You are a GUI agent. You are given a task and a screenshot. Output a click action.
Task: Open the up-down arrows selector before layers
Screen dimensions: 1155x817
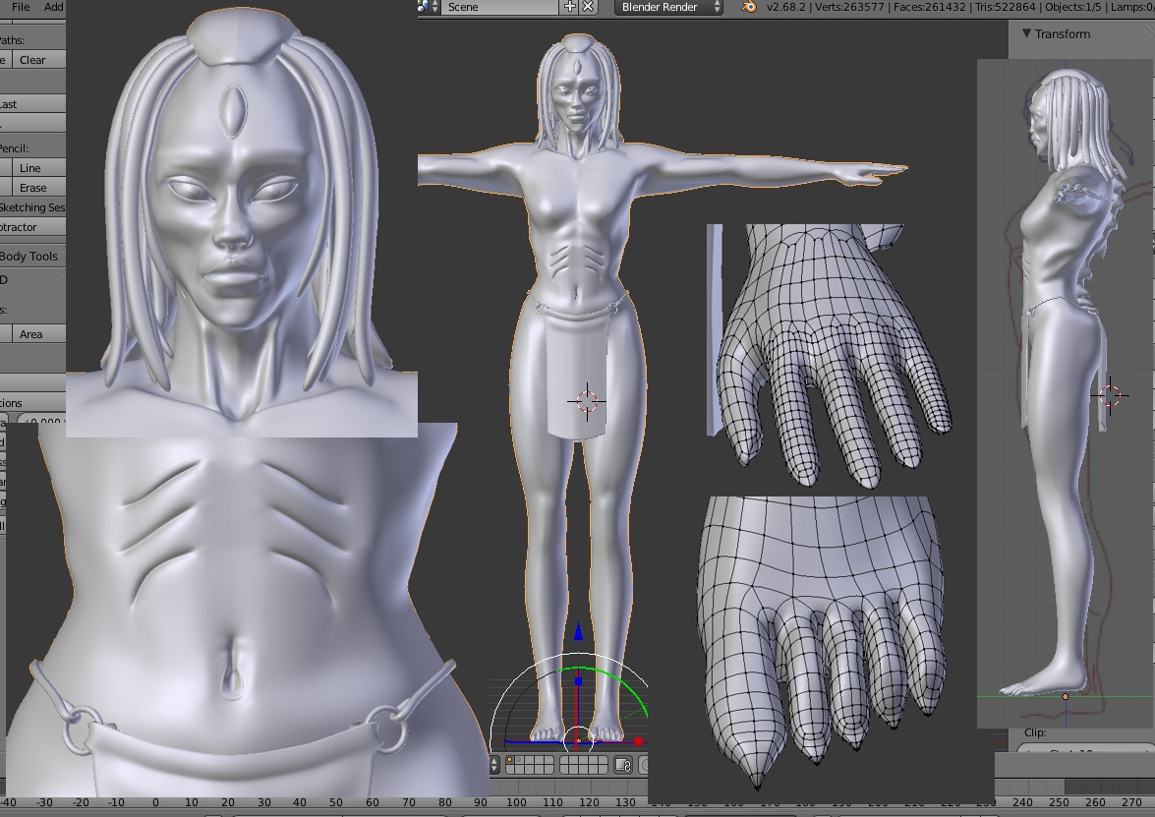click(x=494, y=765)
